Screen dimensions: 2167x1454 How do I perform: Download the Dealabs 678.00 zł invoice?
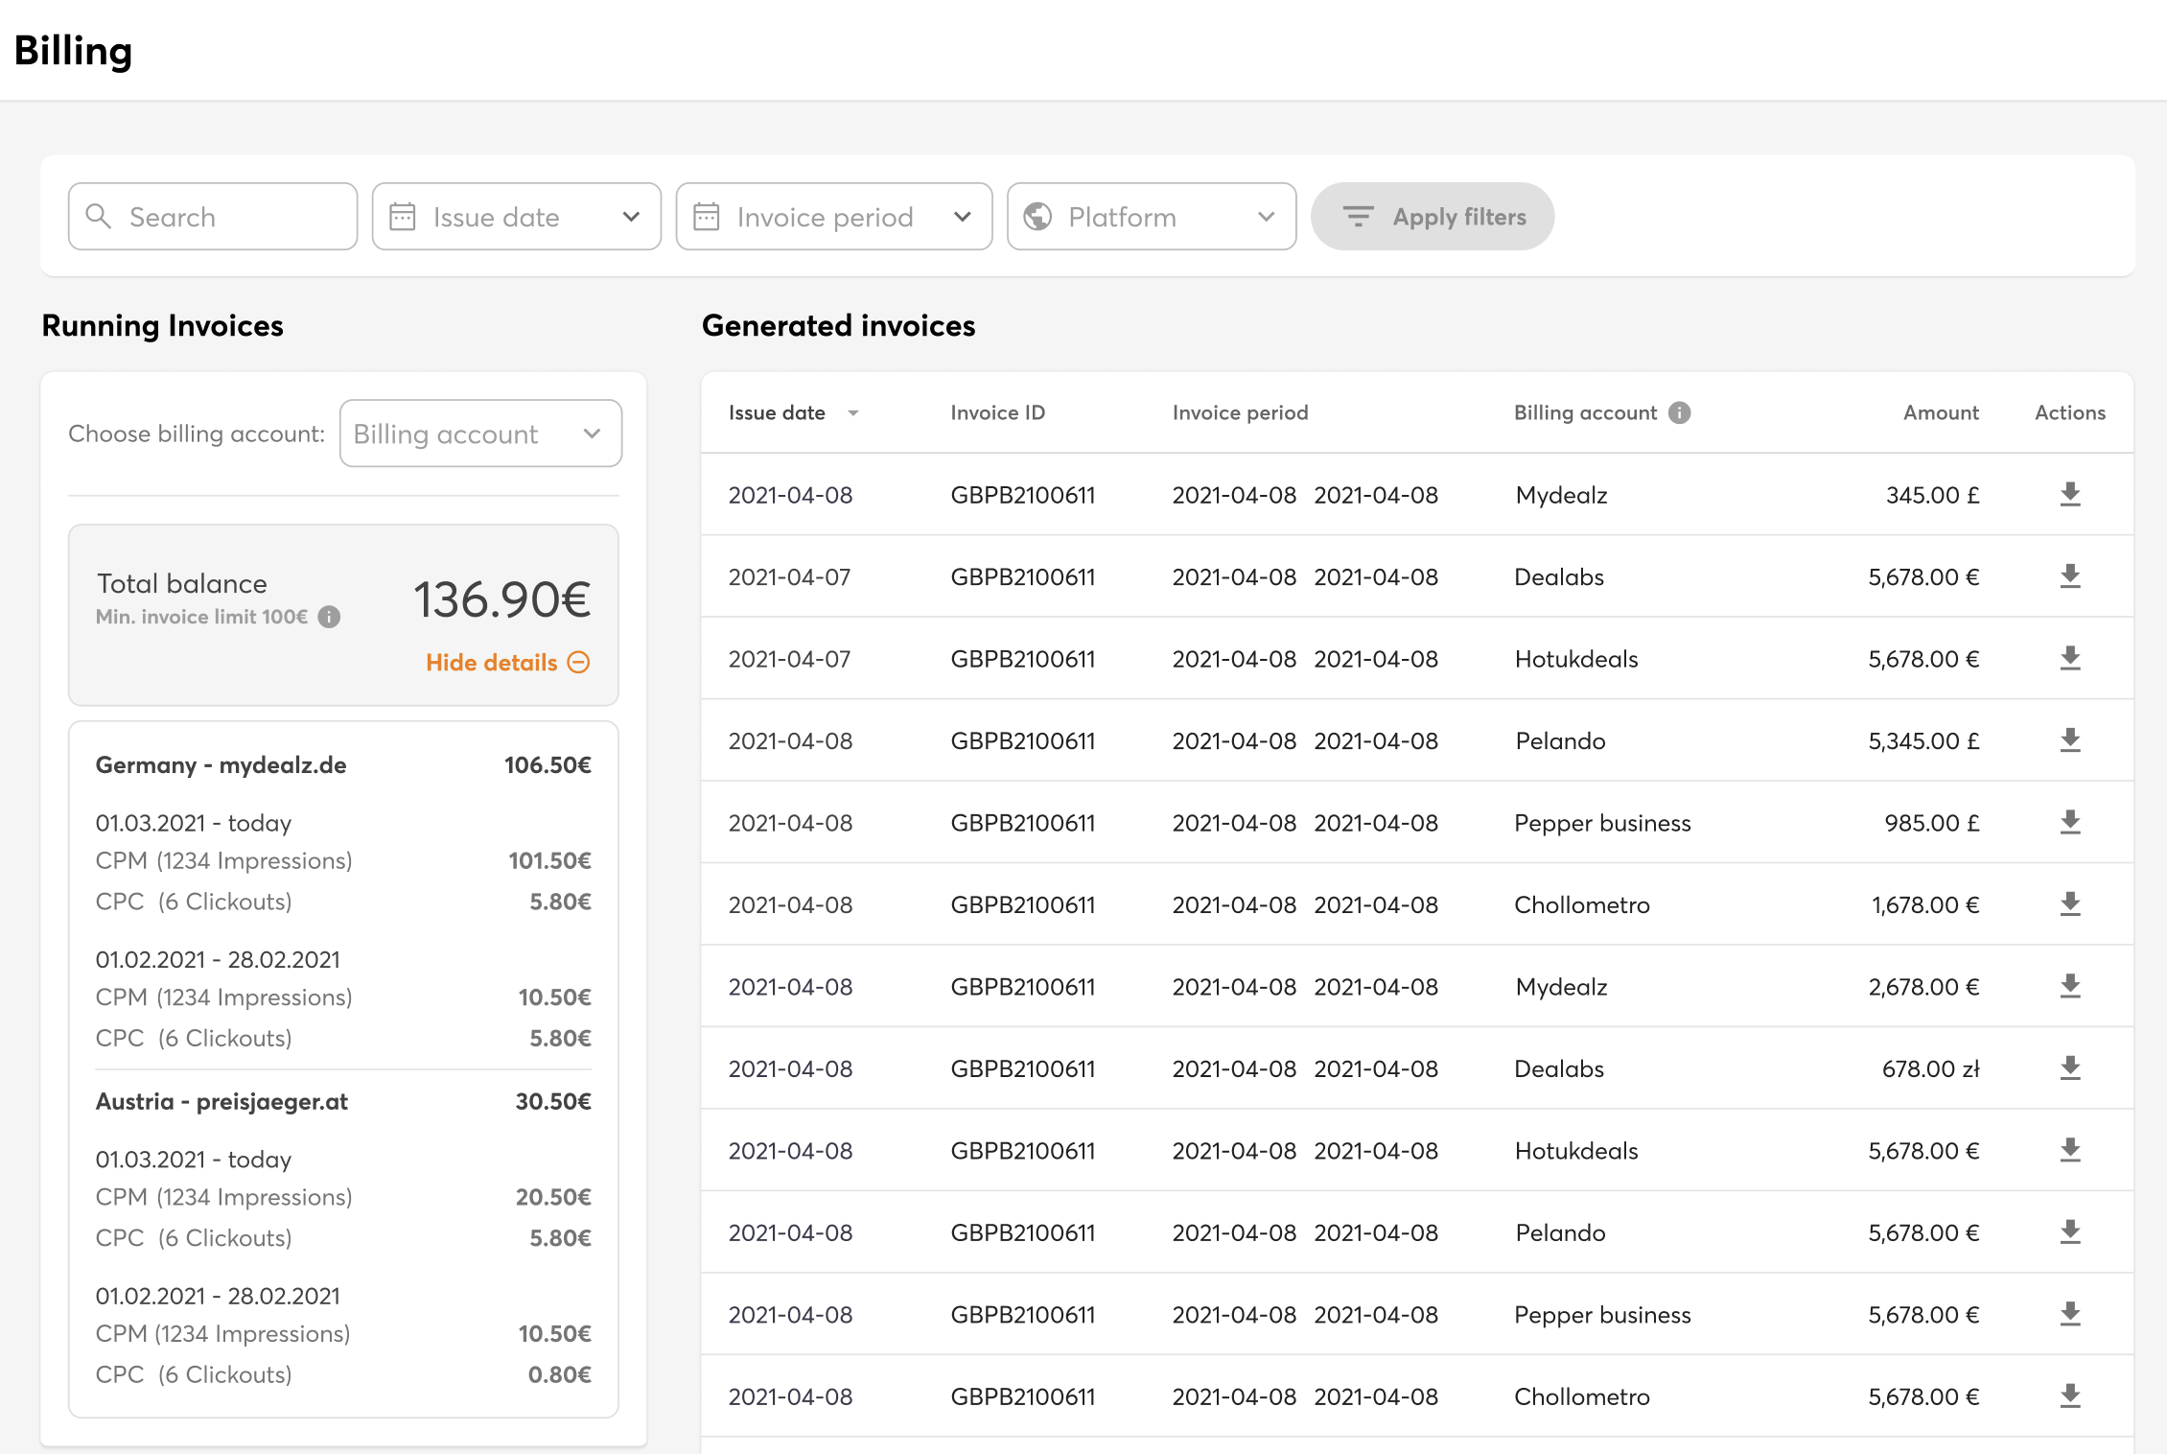tap(2070, 1068)
